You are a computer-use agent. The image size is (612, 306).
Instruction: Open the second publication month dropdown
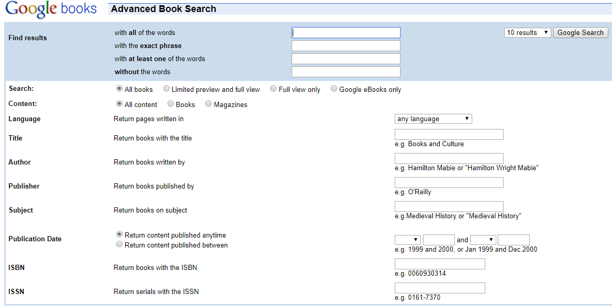coord(483,239)
